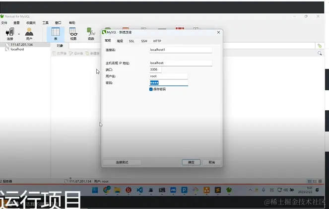Expand the system tray hidden icons chevron
The image size is (329, 209).
click(x=250, y=190)
